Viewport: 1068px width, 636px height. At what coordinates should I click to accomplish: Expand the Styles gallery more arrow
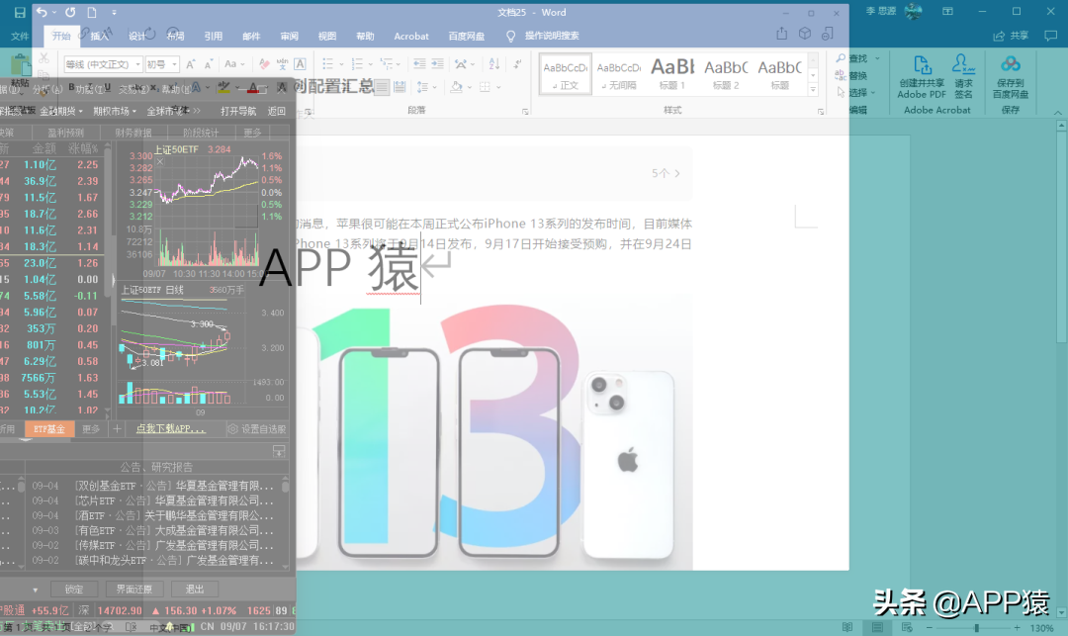click(813, 90)
